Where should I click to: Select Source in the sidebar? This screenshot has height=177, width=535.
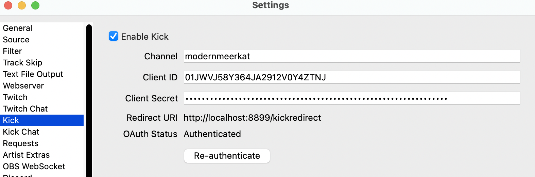[16, 40]
